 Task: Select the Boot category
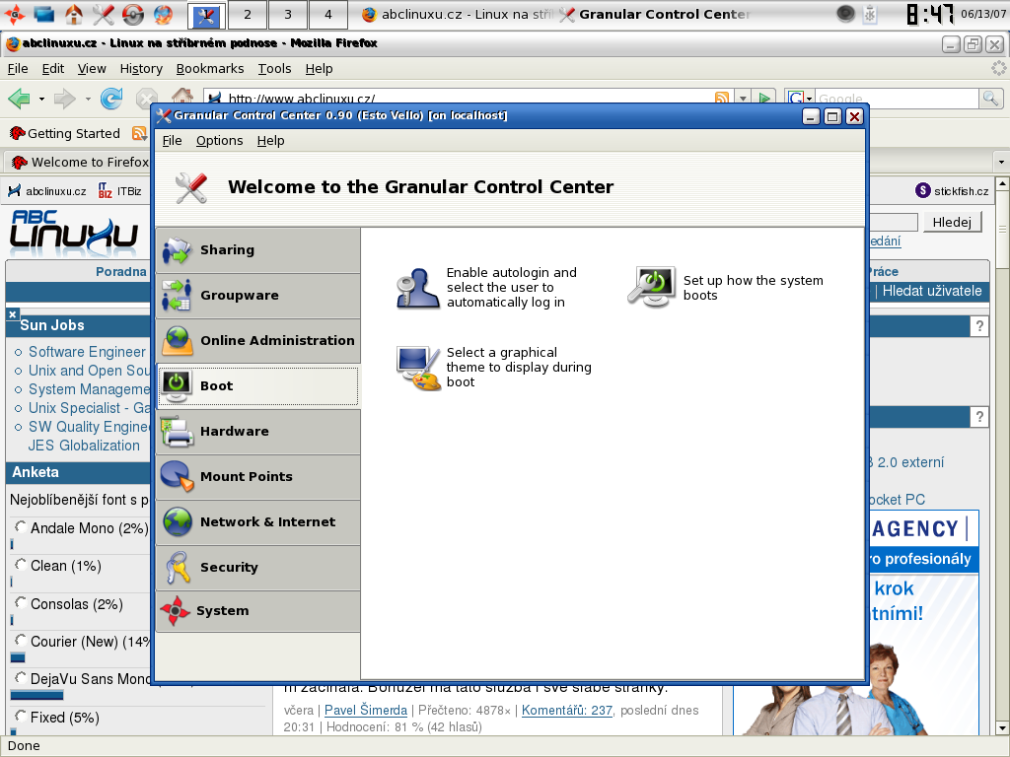[257, 386]
